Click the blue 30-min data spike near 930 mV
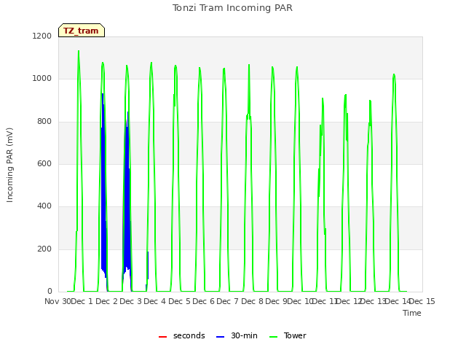 [103, 94]
